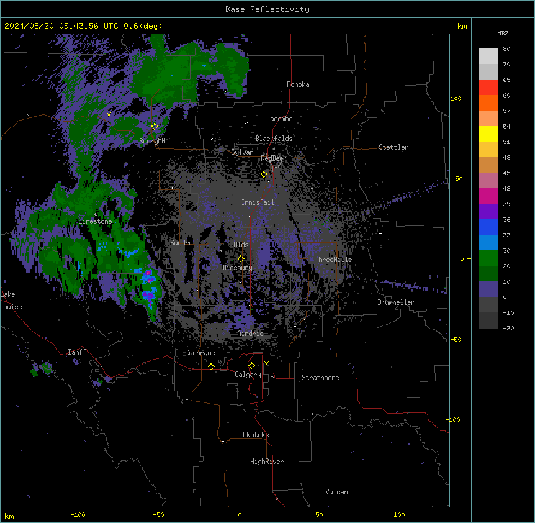Viewport: 535px width, 523px height.
Task: Click the Okotoks label
Action: [x=256, y=435]
